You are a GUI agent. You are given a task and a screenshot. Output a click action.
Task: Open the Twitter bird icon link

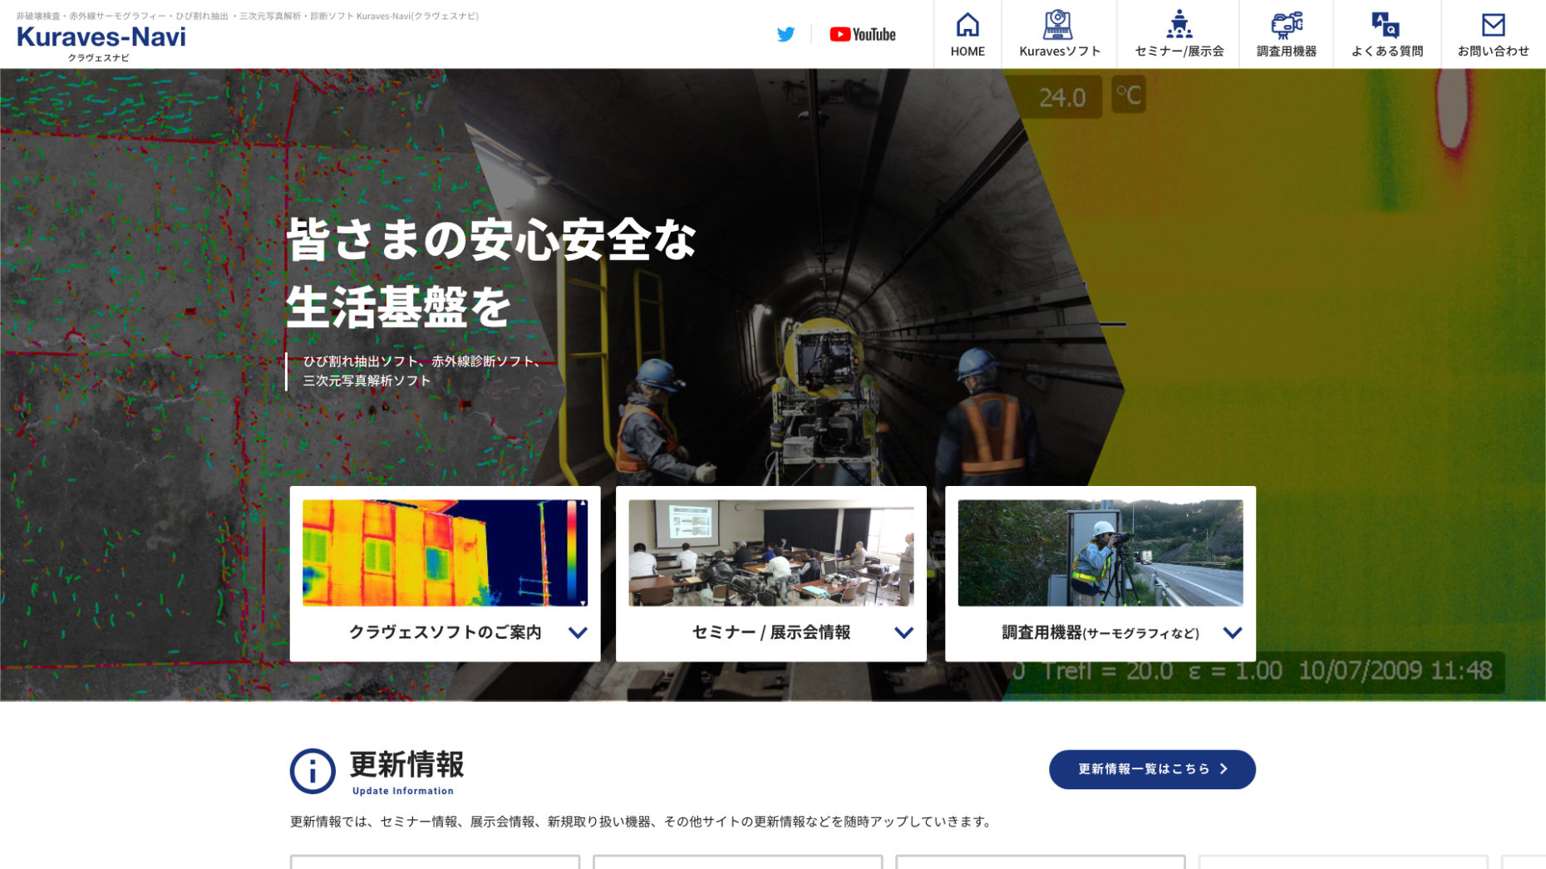pos(785,34)
